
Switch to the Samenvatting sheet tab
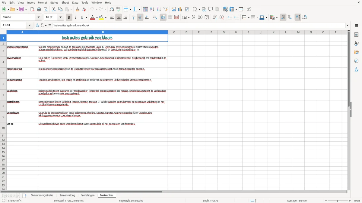tap(67, 195)
